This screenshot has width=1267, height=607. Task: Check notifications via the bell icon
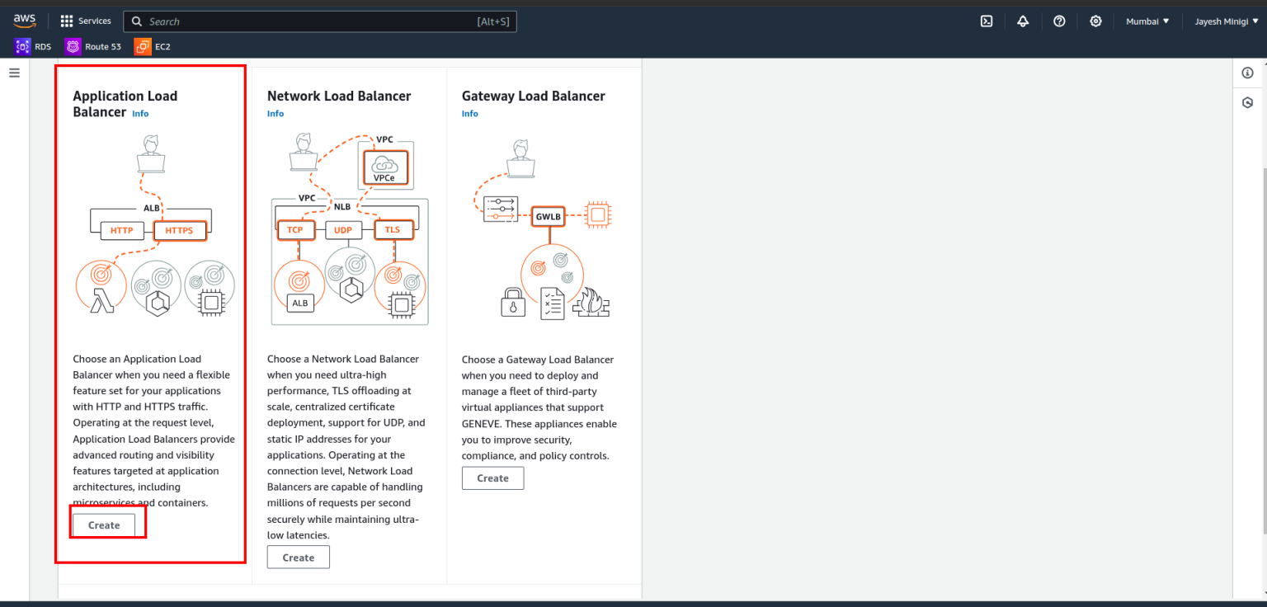(x=1023, y=21)
